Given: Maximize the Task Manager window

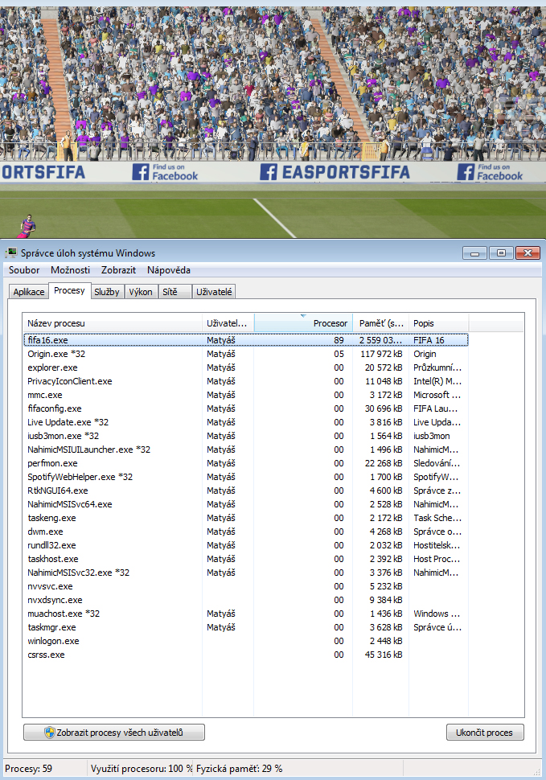Looking at the screenshot, I should coord(501,253).
